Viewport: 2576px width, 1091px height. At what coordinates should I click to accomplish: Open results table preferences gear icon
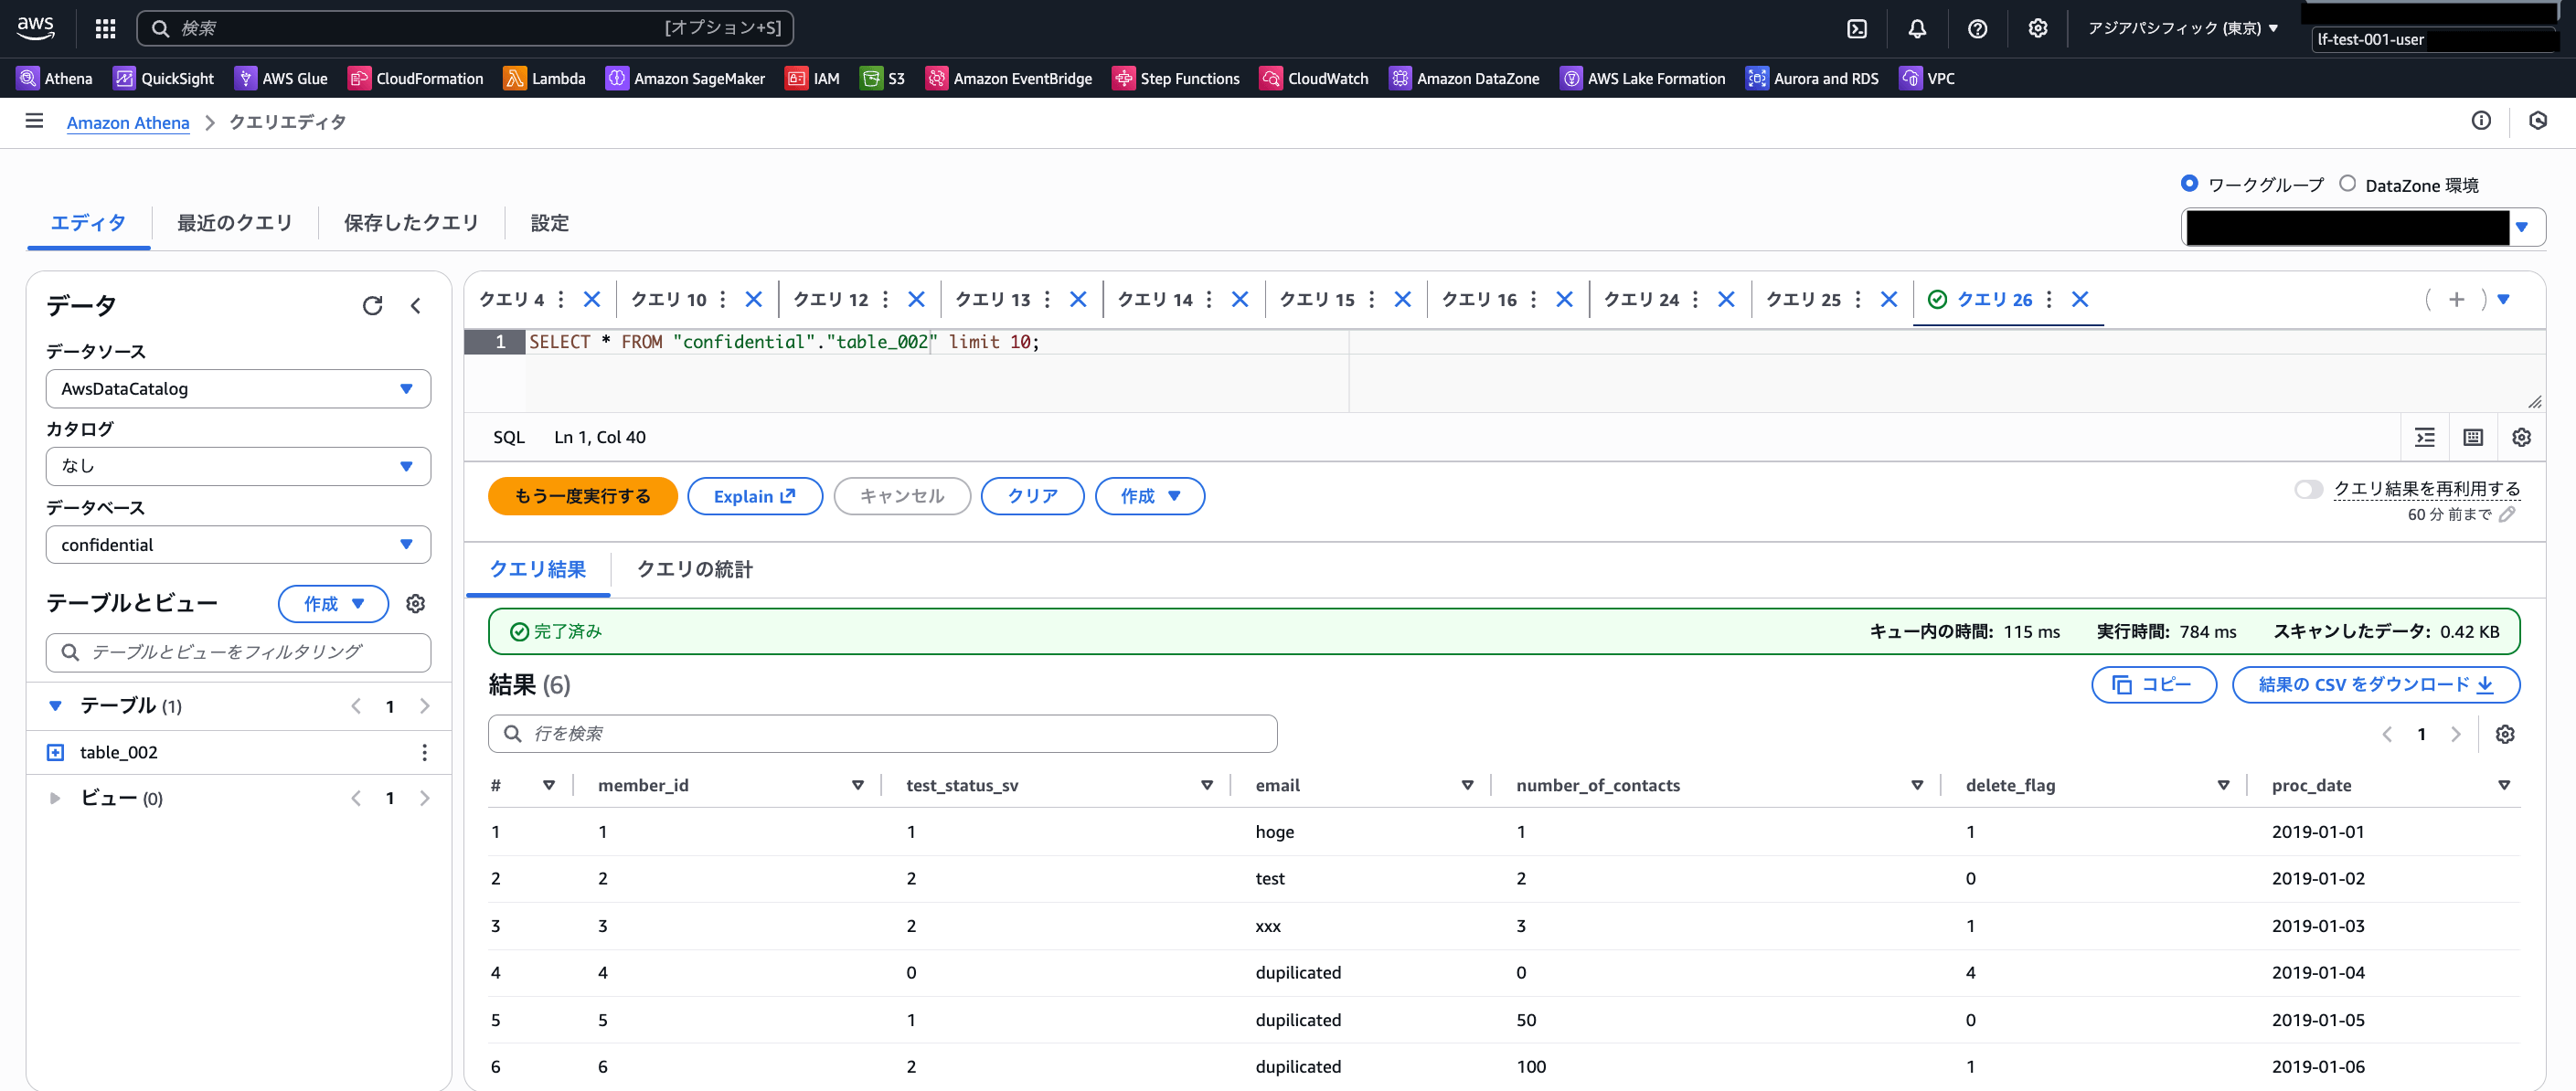[2504, 734]
